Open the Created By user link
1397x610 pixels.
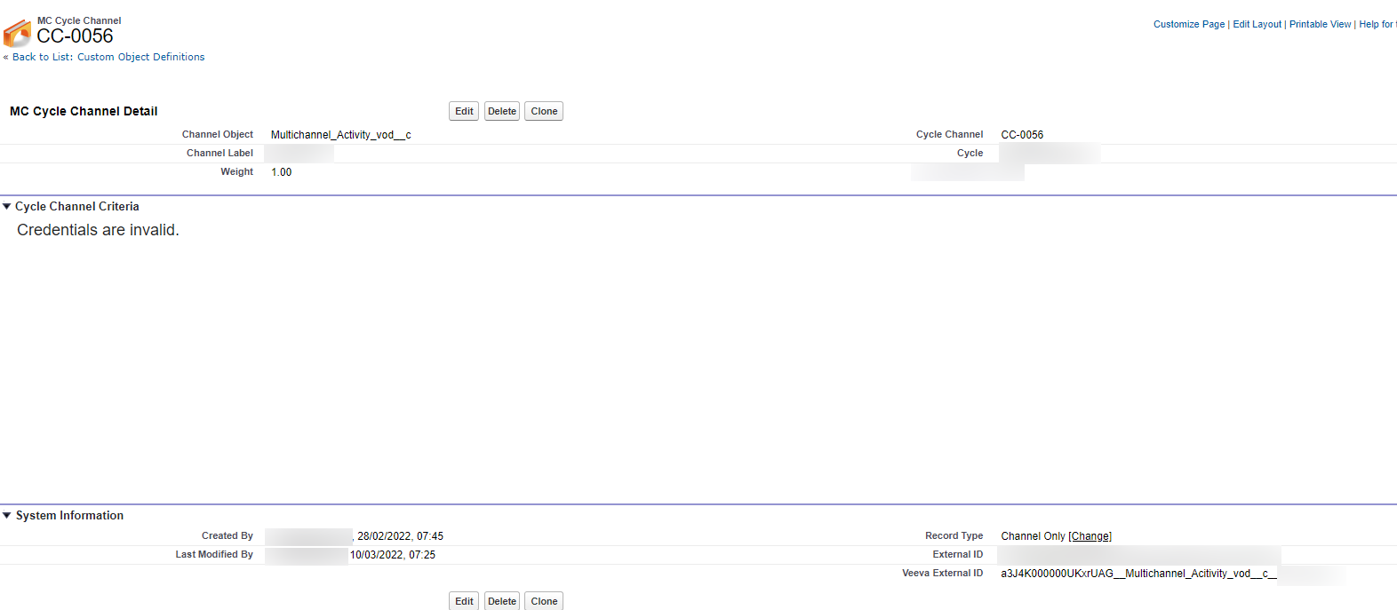[308, 536]
